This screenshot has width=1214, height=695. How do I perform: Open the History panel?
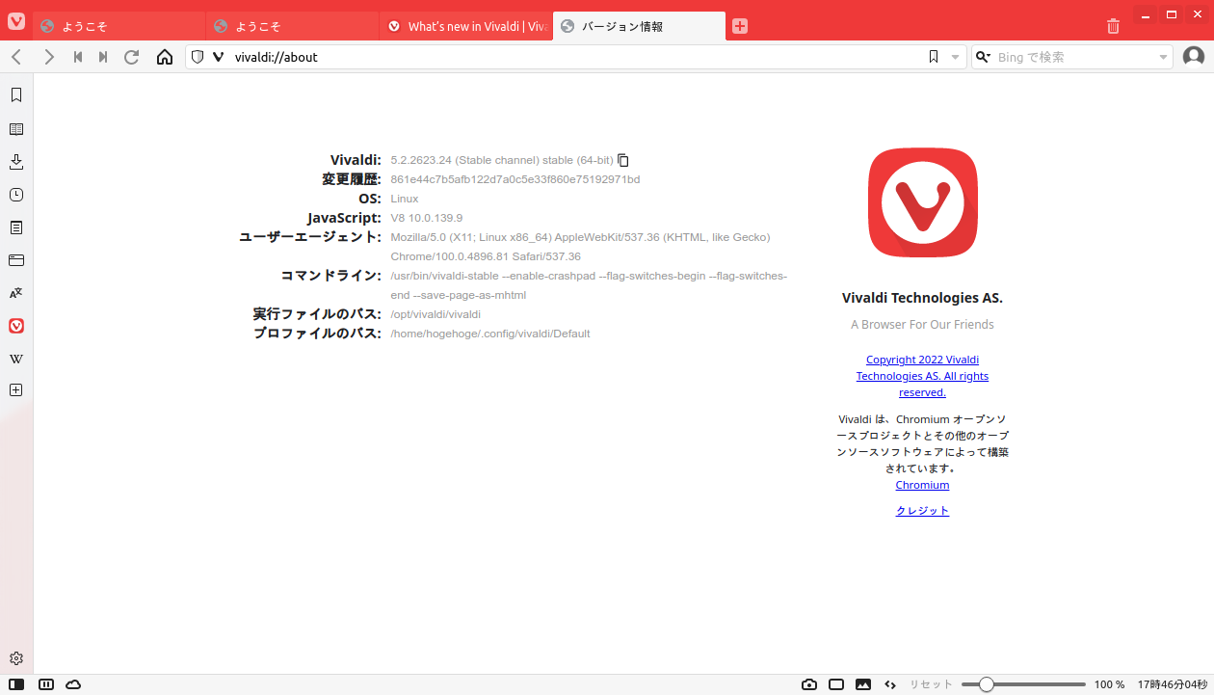click(x=16, y=195)
